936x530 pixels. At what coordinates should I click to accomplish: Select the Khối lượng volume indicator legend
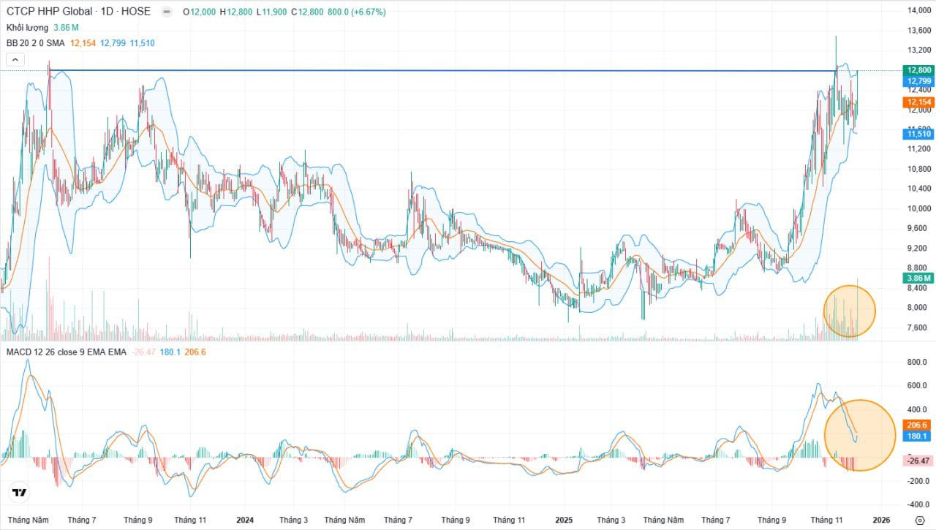click(27, 28)
